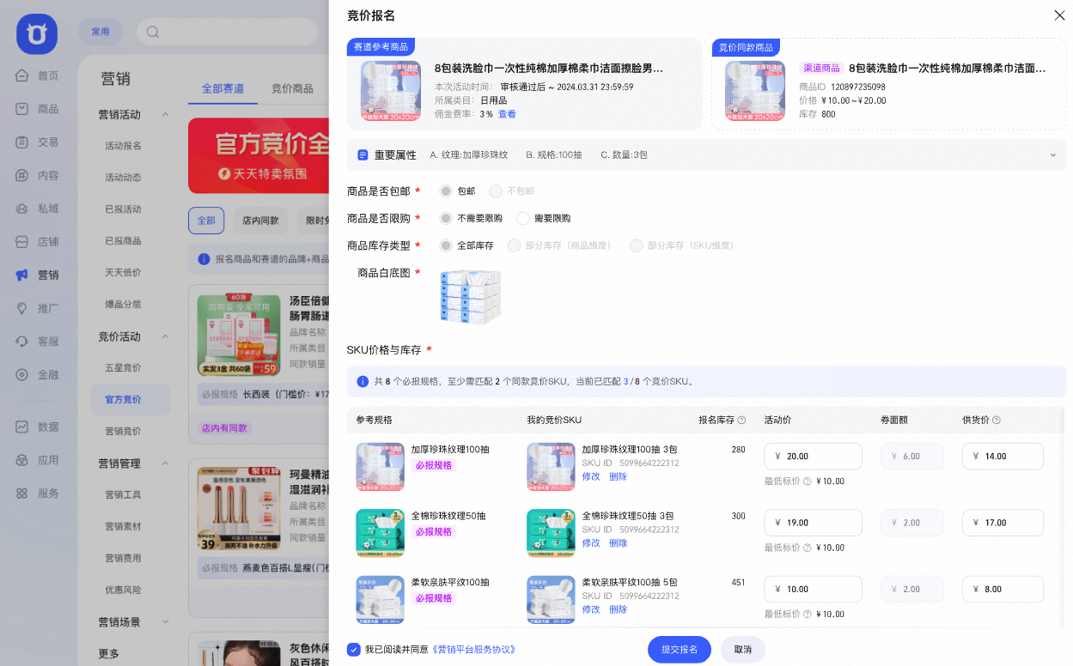Image resolution: width=1073 pixels, height=666 pixels.
Task: Click 最低标价 help icon in 加厚珍珠纹理 row
Action: (x=807, y=481)
